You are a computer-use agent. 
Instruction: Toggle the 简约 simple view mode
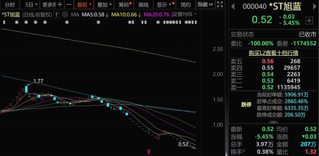185,4
